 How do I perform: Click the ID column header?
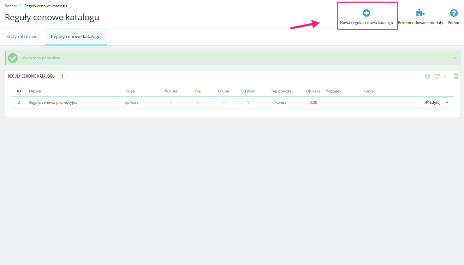click(x=19, y=91)
